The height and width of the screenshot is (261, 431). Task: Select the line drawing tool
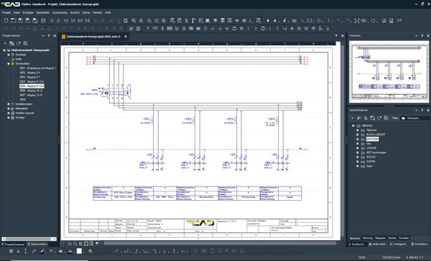click(302, 21)
